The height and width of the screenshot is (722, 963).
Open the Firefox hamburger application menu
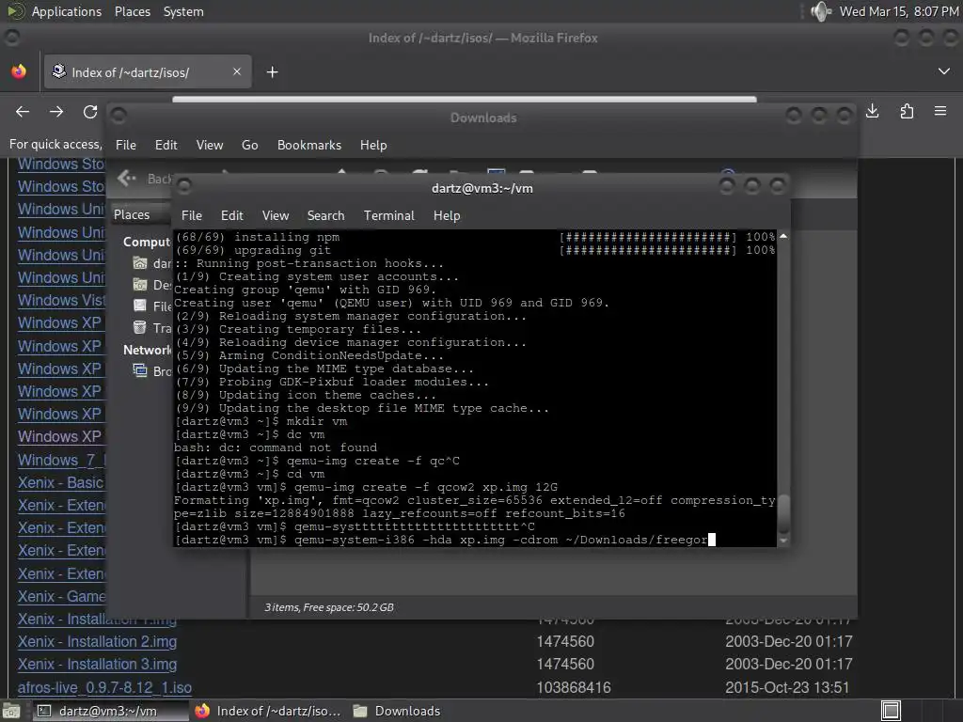[940, 111]
